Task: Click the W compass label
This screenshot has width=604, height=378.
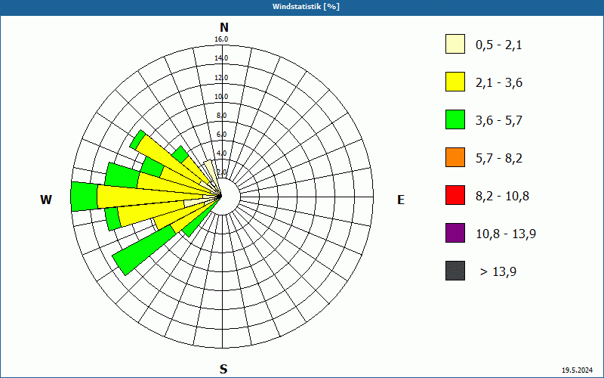Action: [46, 200]
